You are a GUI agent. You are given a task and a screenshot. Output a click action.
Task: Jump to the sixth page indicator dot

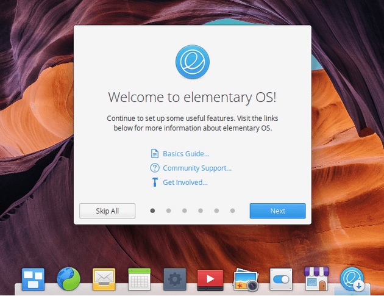[233, 211]
